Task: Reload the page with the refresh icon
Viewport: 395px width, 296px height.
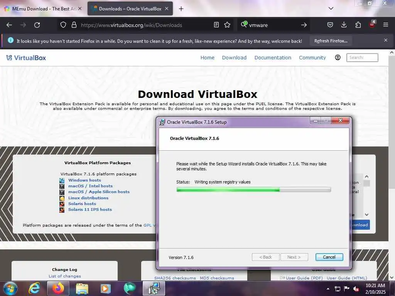Action: click(37, 25)
